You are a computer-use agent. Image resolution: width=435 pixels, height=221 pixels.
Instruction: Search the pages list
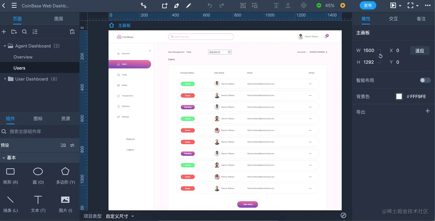pos(24,32)
